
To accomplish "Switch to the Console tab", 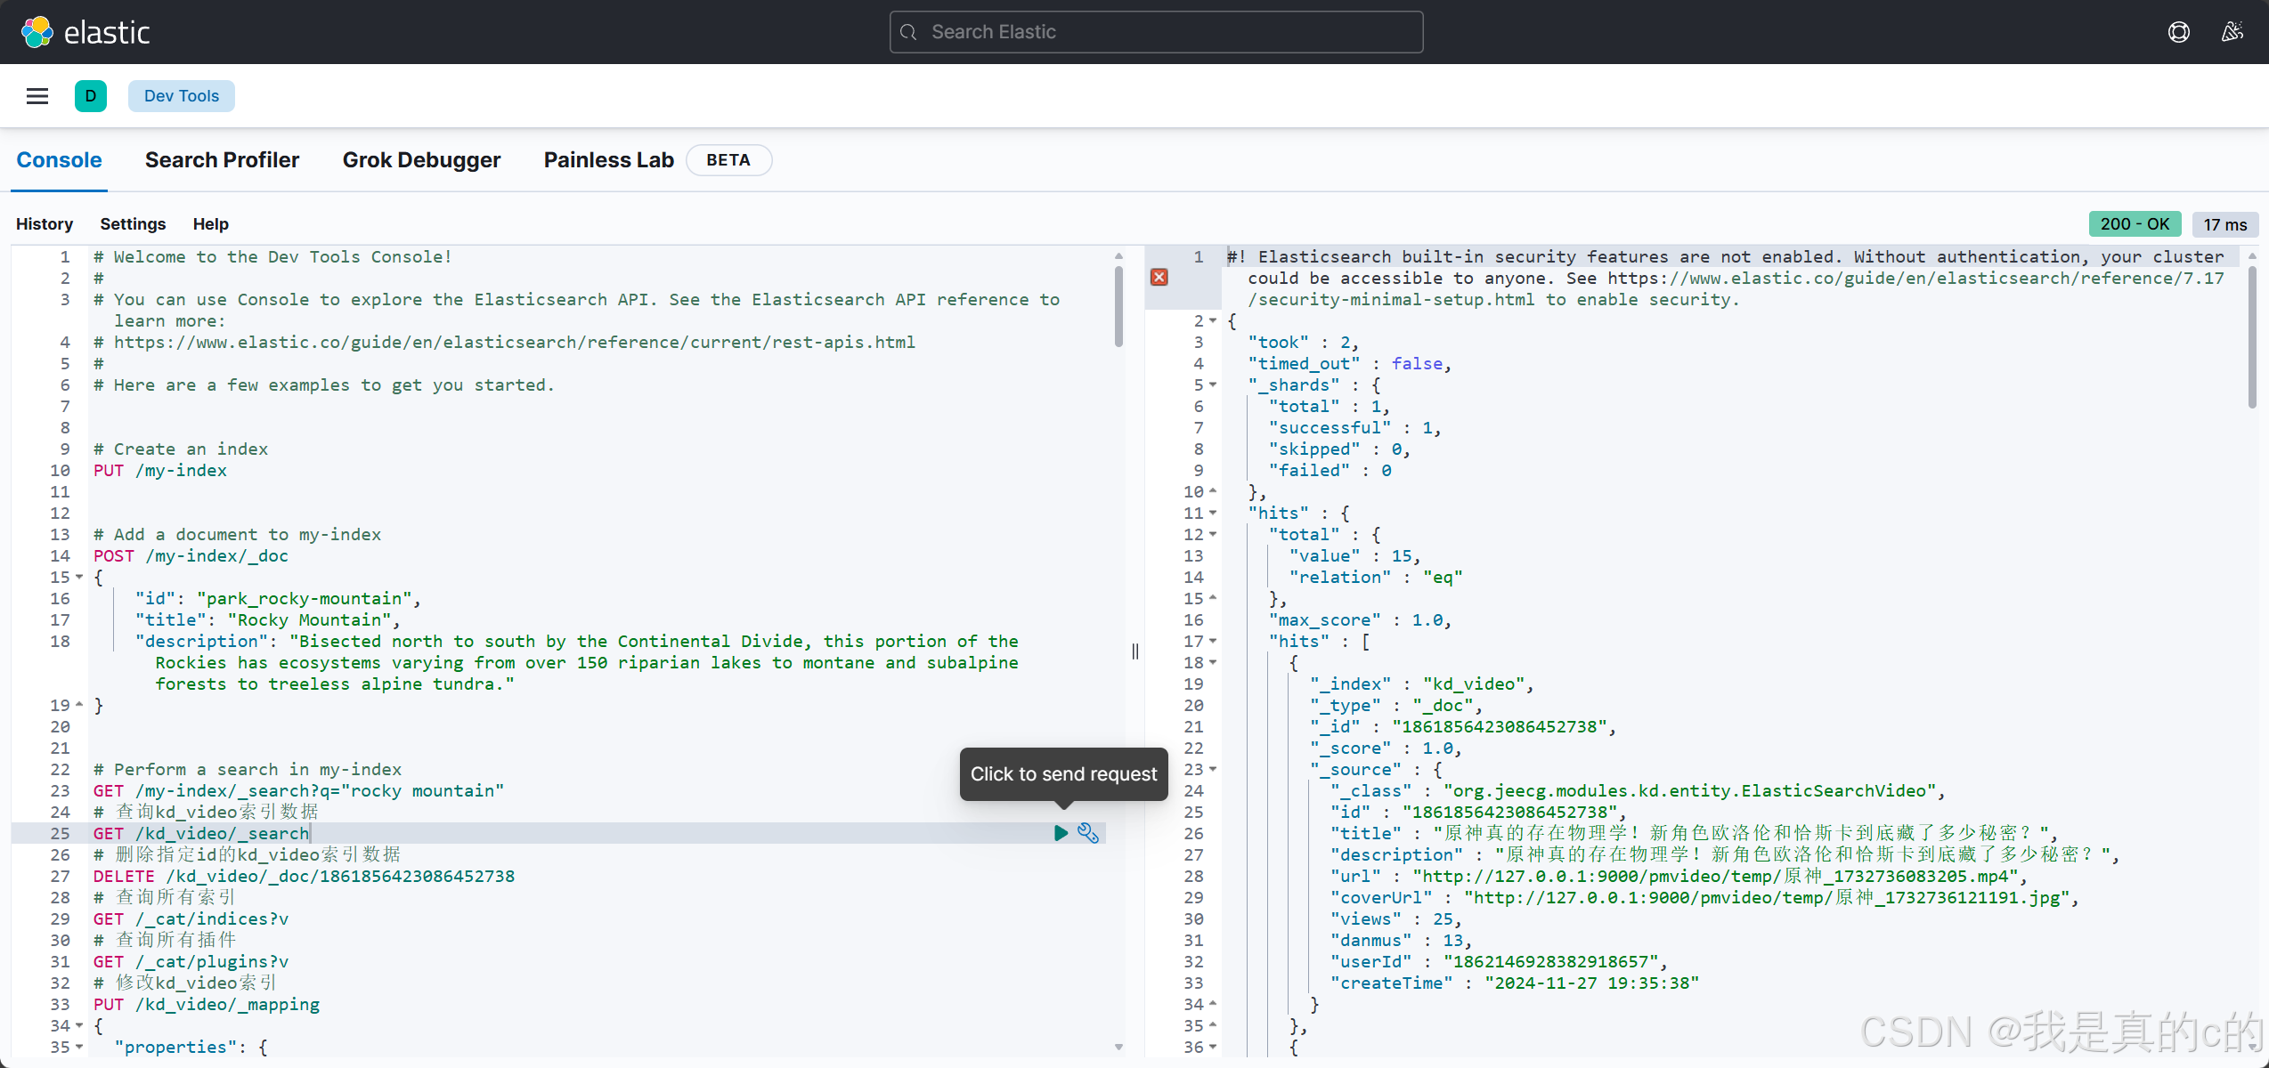I will 60,160.
